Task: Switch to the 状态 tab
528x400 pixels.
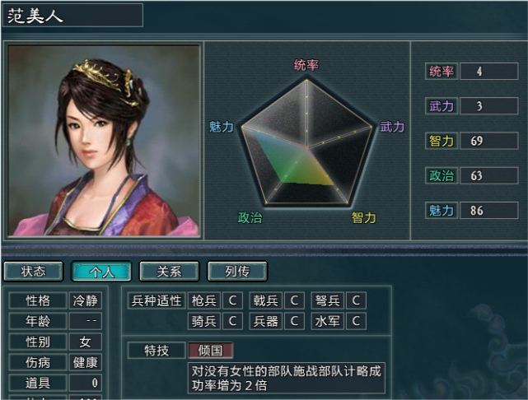Action: (33, 271)
